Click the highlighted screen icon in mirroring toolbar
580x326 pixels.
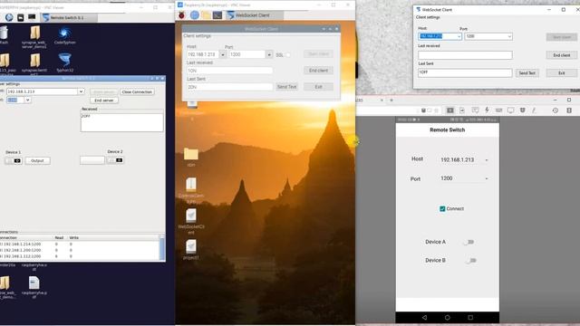450,110
